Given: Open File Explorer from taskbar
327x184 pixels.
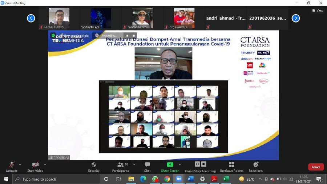Looking at the screenshot, I should point(131,179).
